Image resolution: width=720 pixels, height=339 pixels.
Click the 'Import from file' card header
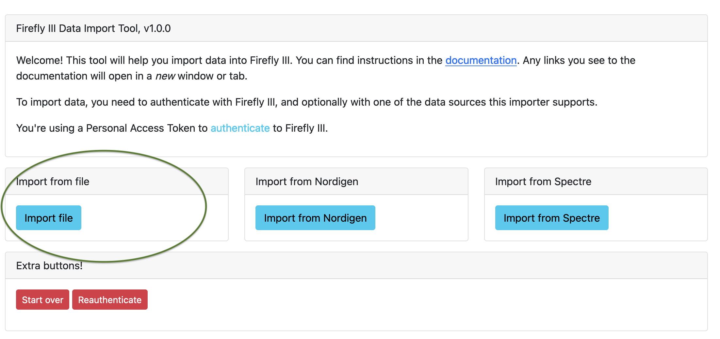tap(53, 182)
